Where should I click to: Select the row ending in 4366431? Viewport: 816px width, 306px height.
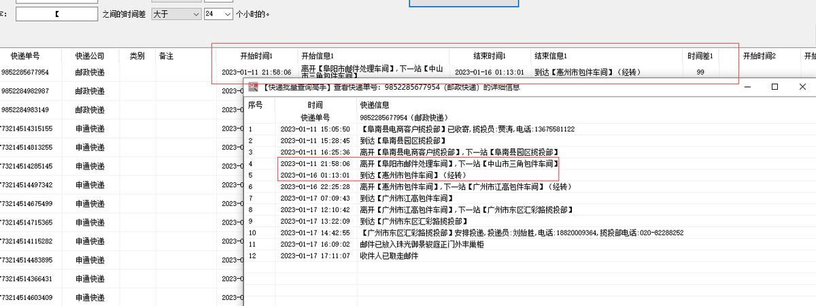[26, 279]
